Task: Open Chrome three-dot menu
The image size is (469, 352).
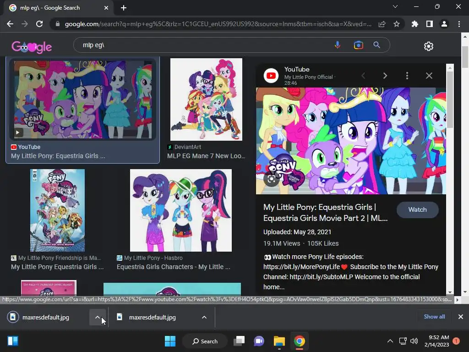Action: [x=459, y=24]
